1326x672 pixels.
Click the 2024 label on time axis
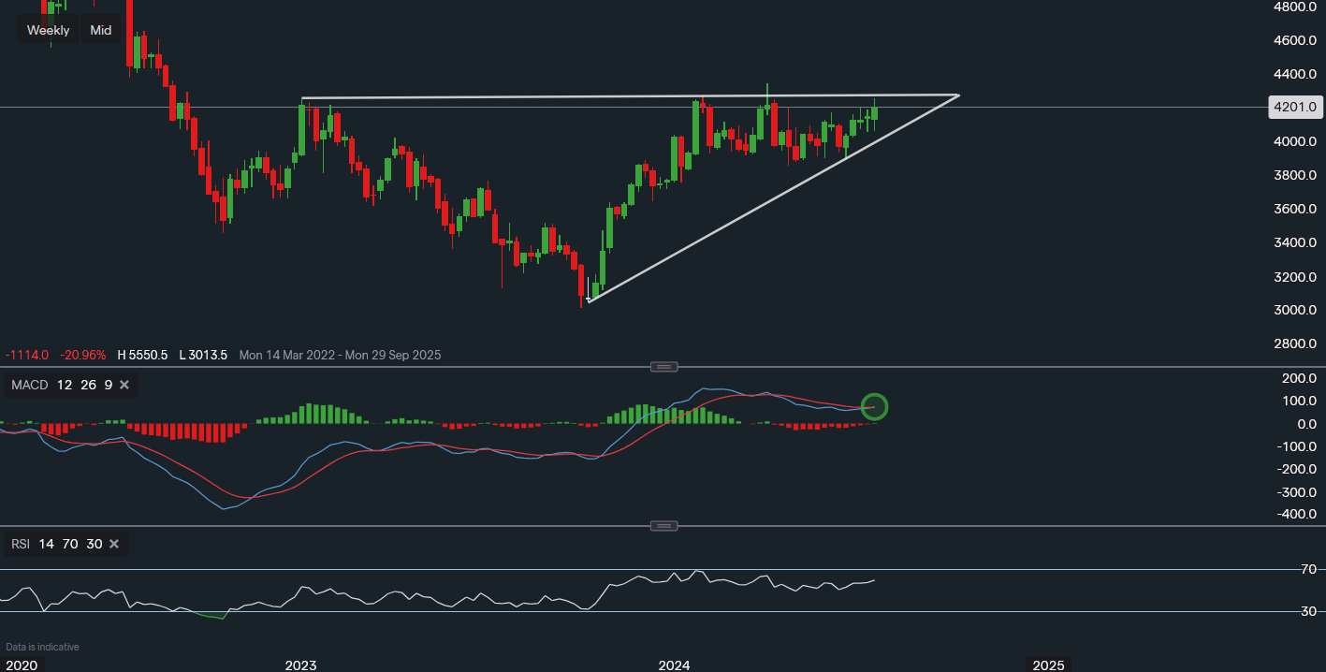[674, 665]
